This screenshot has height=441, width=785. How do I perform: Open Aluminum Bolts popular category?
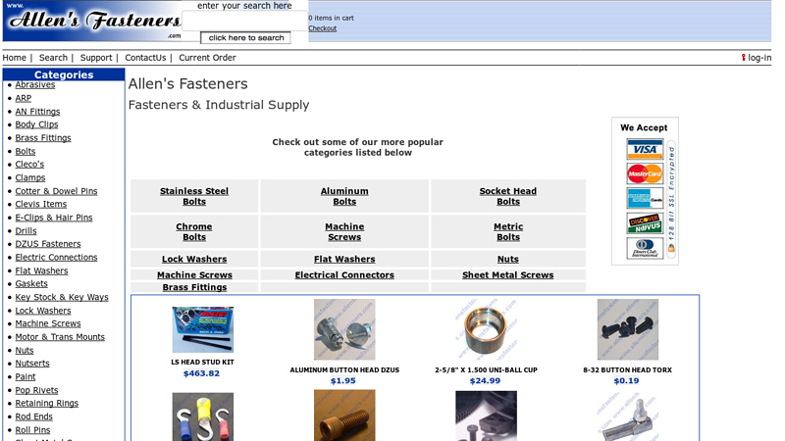point(344,197)
